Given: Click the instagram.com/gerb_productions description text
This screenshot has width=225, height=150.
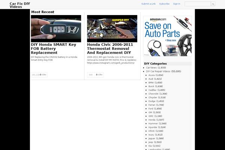Looking at the screenshot, I should (x=111, y=63).
